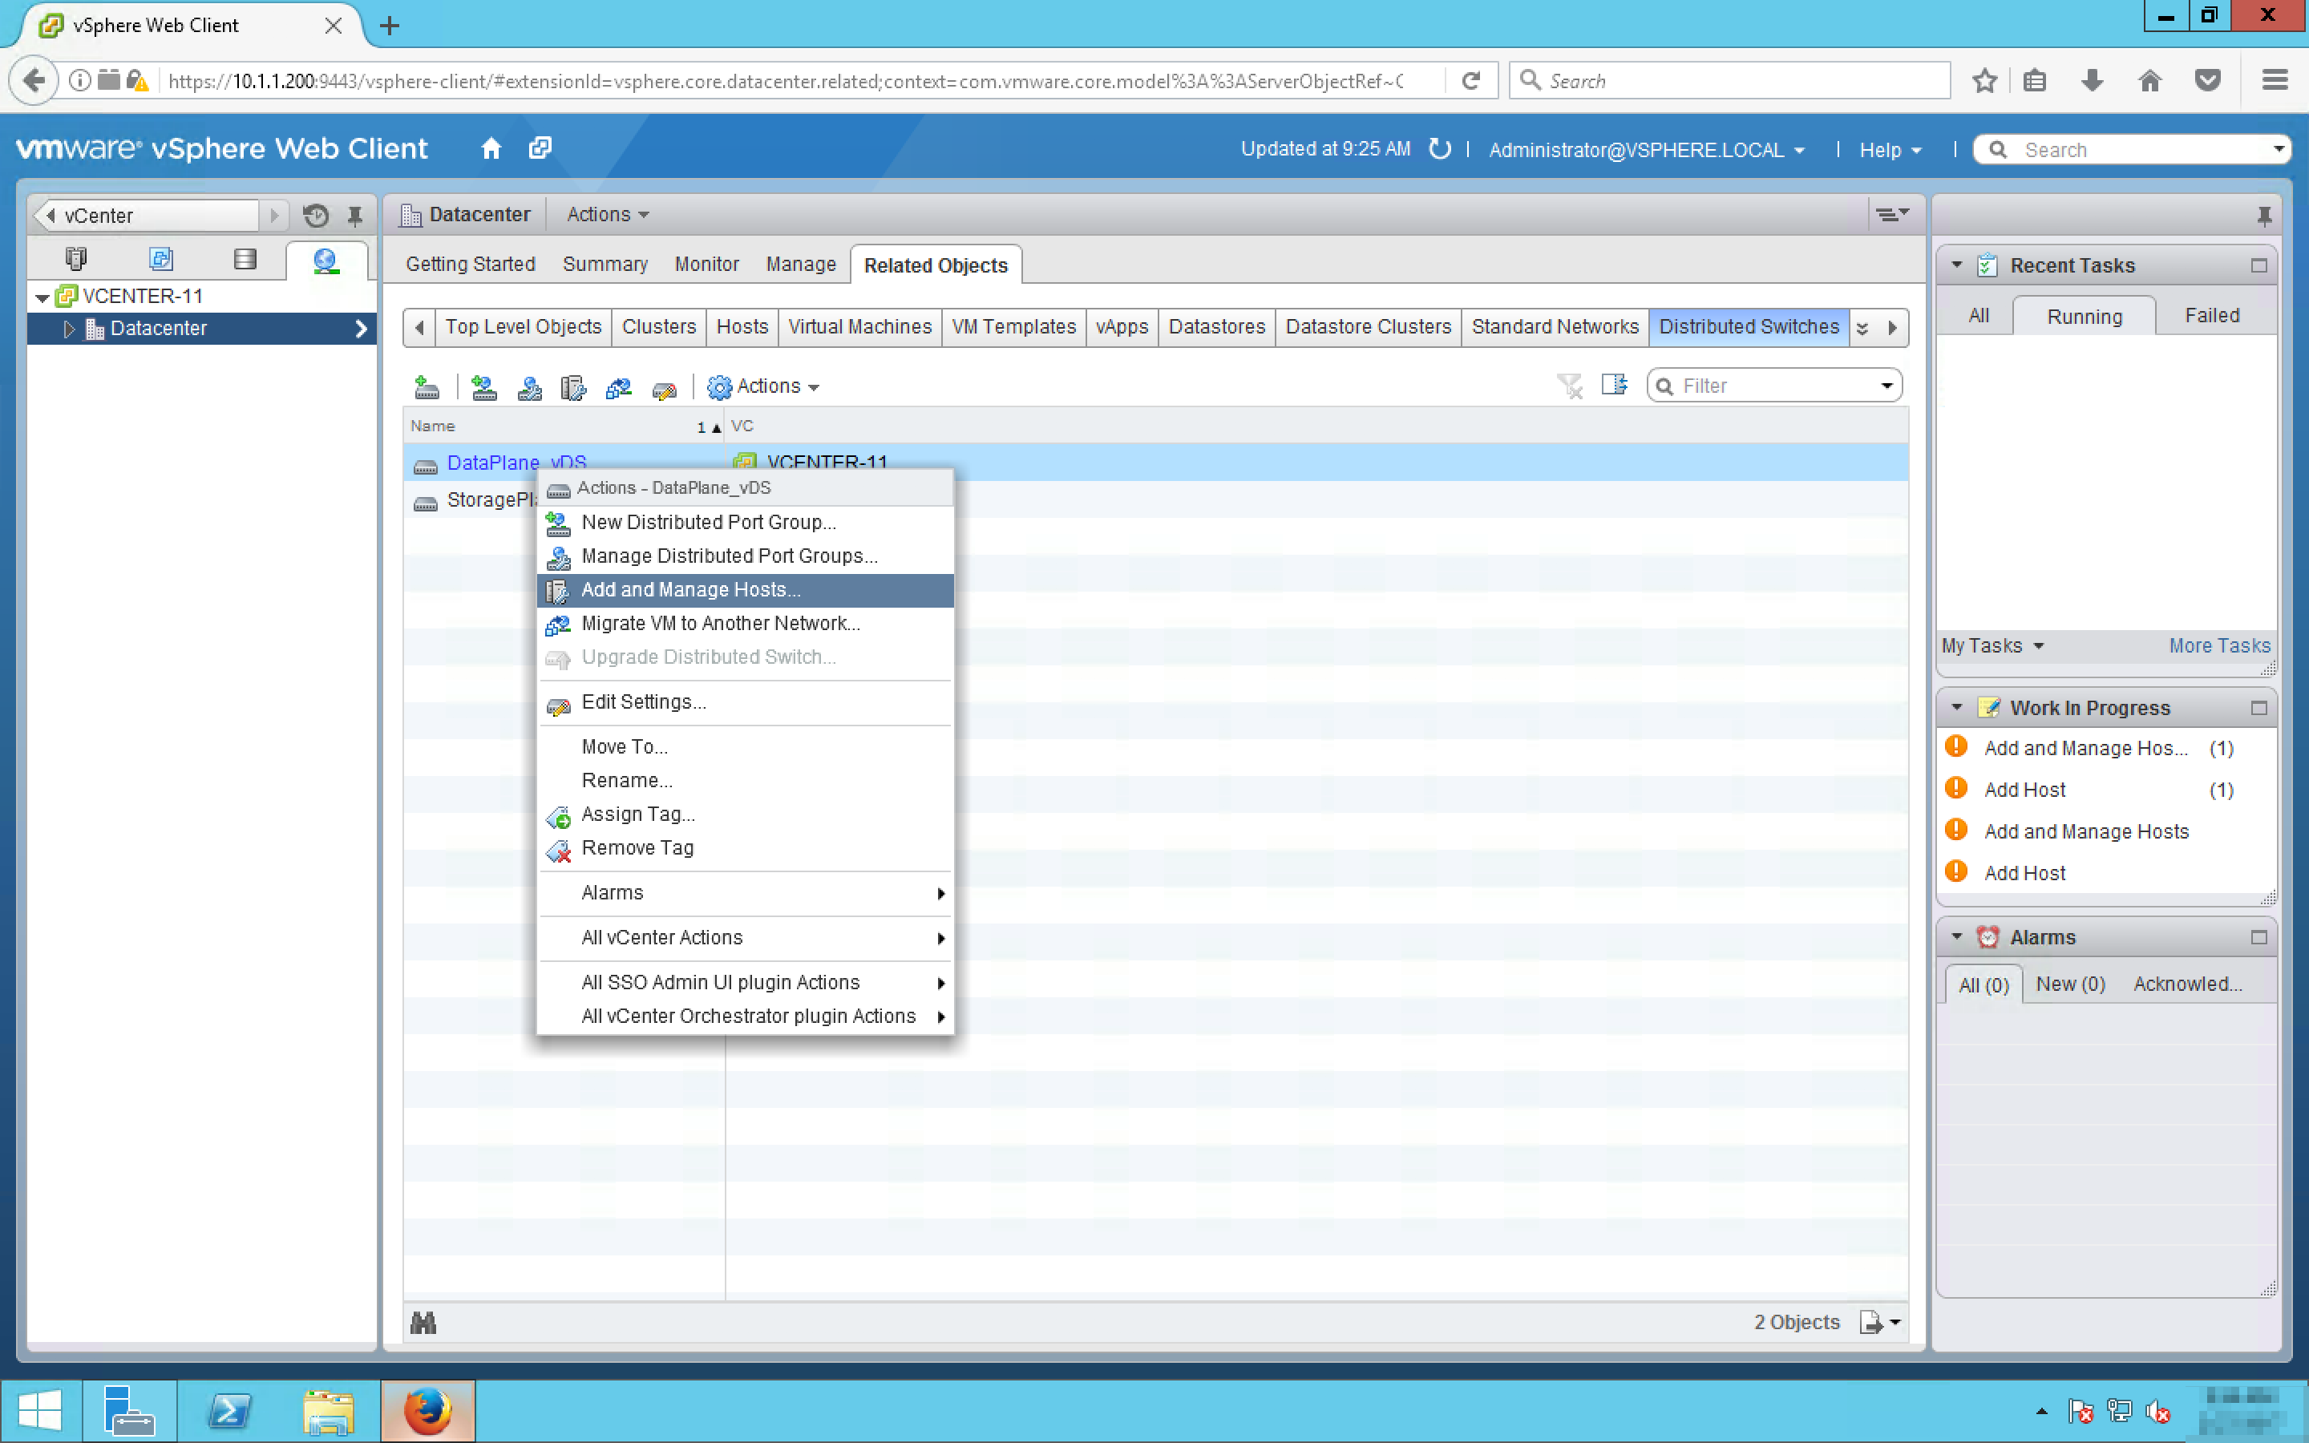2309x1443 pixels.
Task: Click the navigator history icon
Action: coord(316,216)
